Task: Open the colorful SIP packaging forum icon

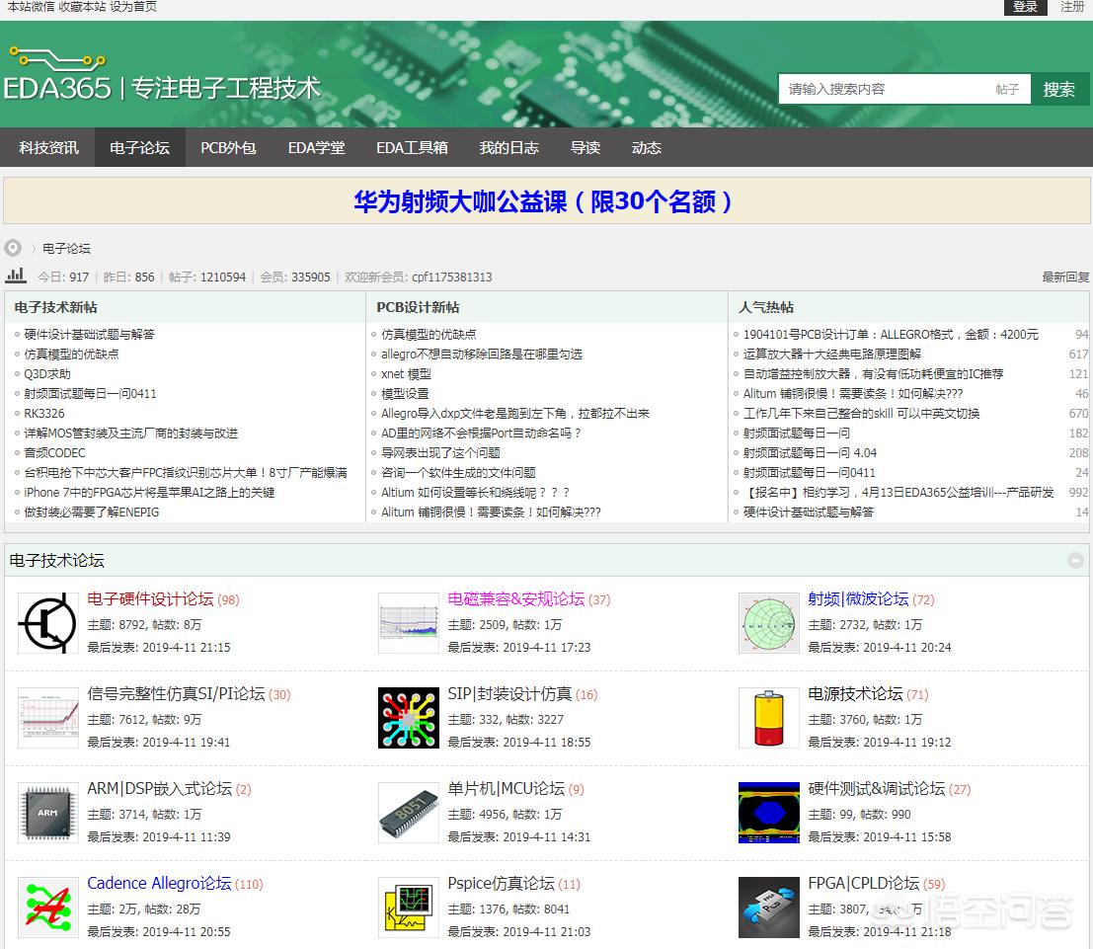Action: click(x=409, y=718)
